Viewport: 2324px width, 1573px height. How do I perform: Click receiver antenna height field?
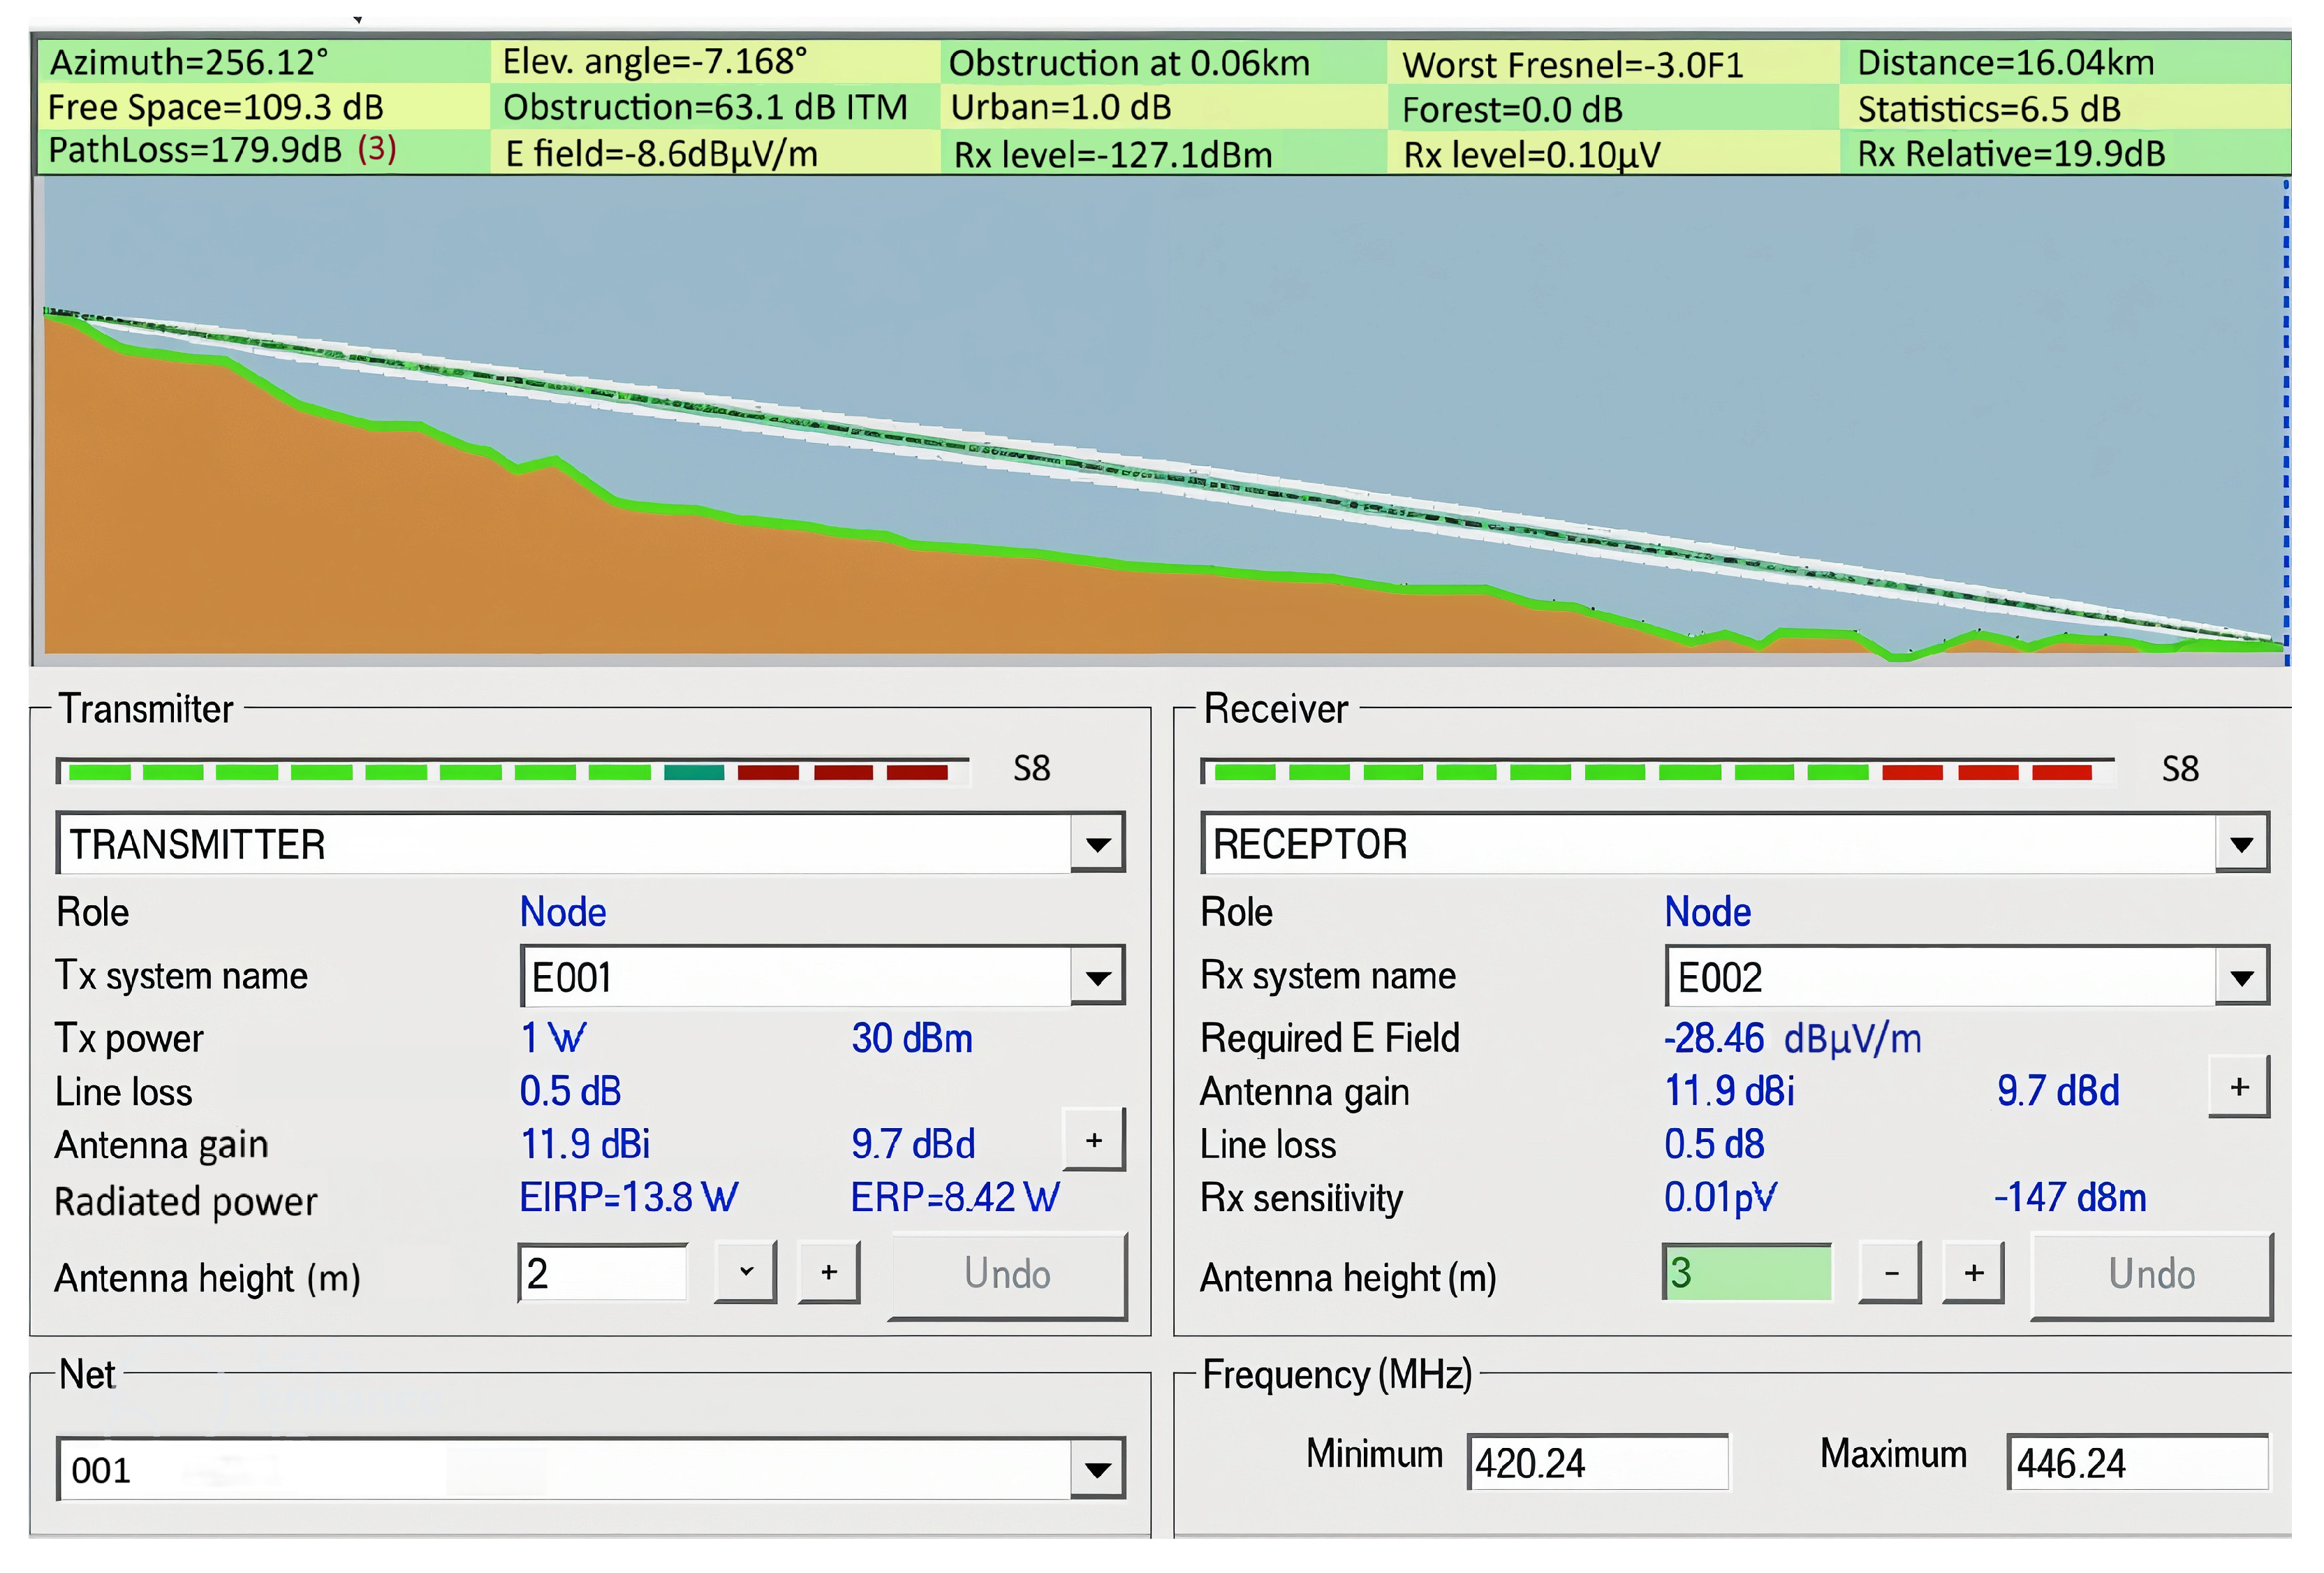pos(1747,1273)
